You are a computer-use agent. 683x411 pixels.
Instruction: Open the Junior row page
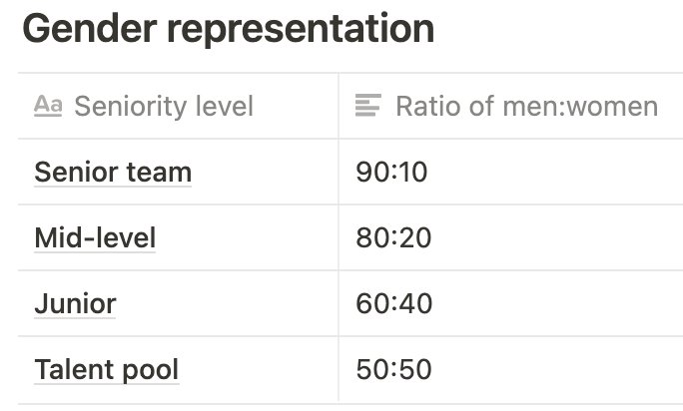pyautogui.click(x=75, y=303)
